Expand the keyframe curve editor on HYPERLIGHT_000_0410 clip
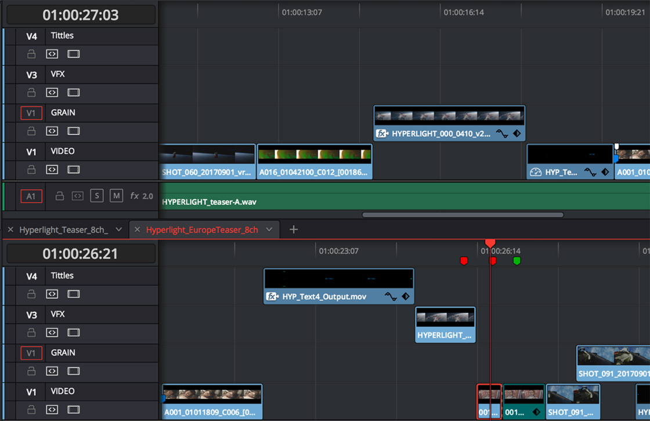Screen dimensions: 650x421 pos(503,134)
